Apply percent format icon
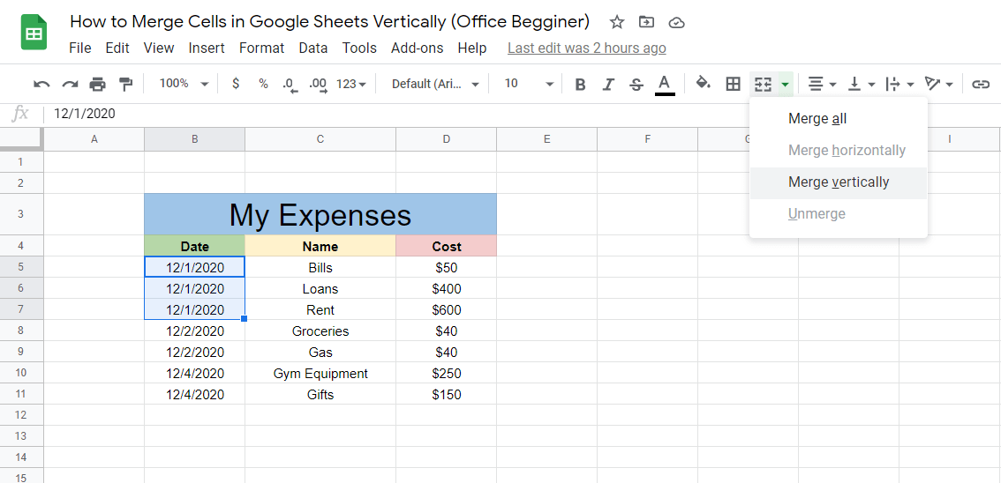 pos(263,84)
